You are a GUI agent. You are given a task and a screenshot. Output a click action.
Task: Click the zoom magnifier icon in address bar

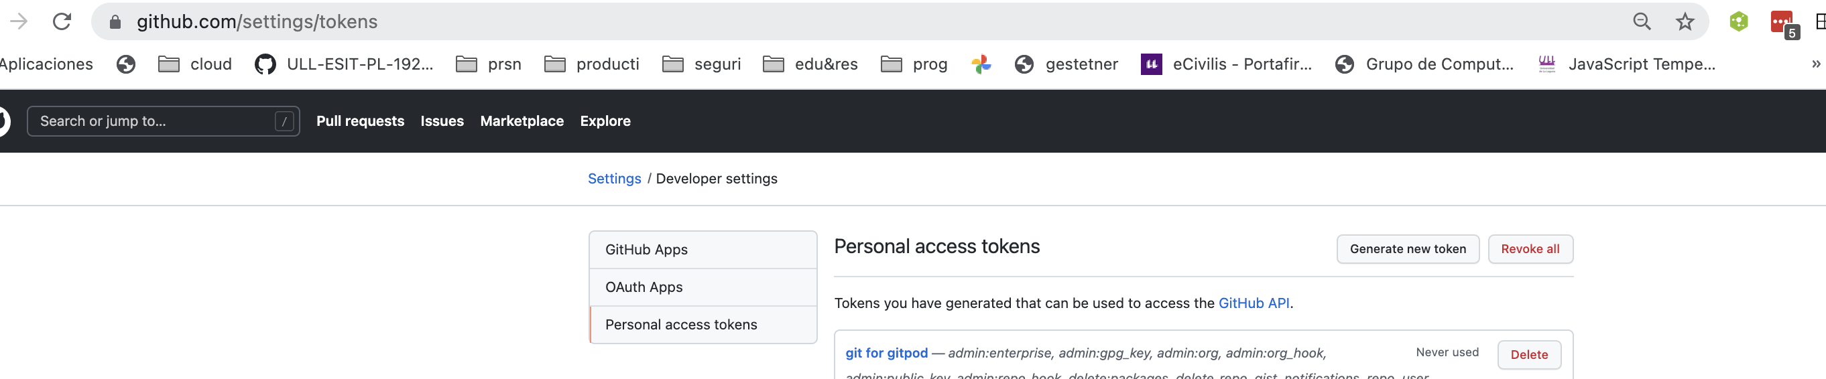click(1642, 22)
